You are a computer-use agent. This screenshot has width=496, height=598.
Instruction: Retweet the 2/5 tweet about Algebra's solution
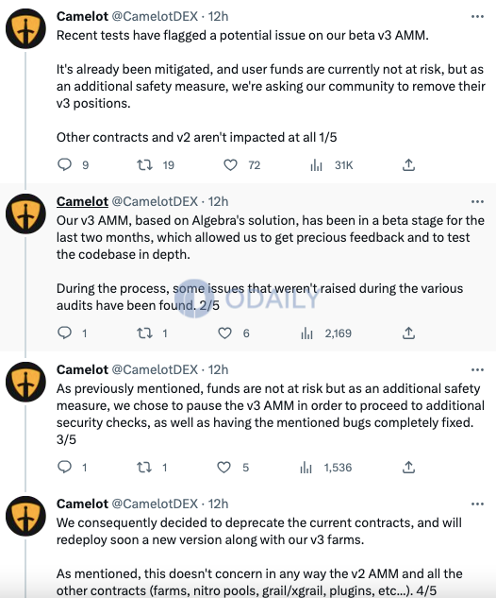(x=144, y=333)
